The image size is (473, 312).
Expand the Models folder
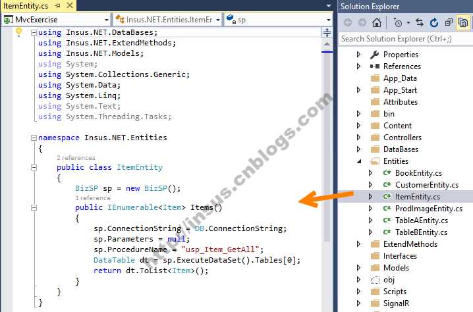pos(358,268)
